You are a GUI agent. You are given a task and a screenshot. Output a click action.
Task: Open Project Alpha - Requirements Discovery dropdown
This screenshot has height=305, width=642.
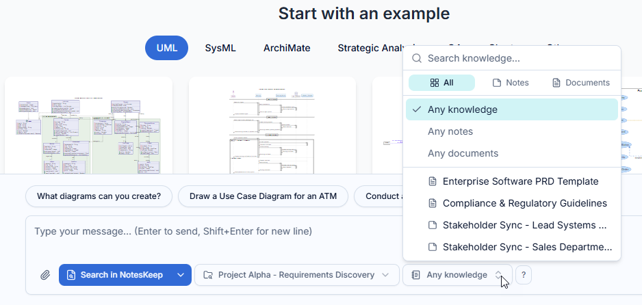[x=297, y=275]
